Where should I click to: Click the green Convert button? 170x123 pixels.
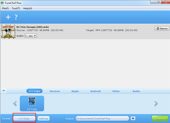[x=160, y=118]
